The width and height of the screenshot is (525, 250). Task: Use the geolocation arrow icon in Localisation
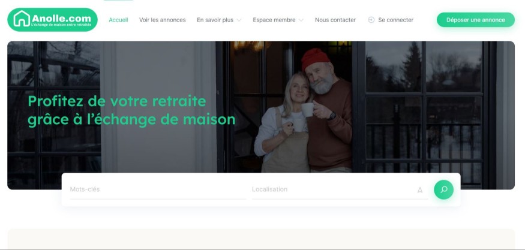click(420, 190)
